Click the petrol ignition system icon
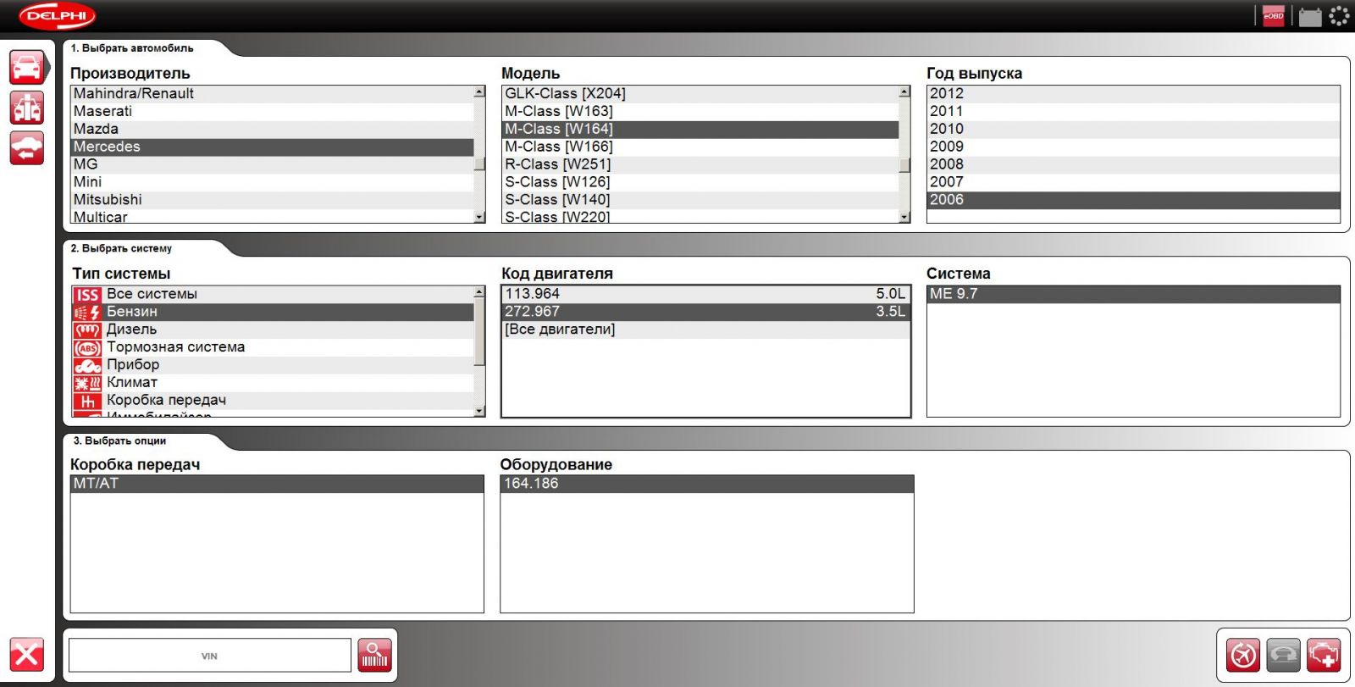This screenshot has width=1355, height=687. (x=87, y=313)
